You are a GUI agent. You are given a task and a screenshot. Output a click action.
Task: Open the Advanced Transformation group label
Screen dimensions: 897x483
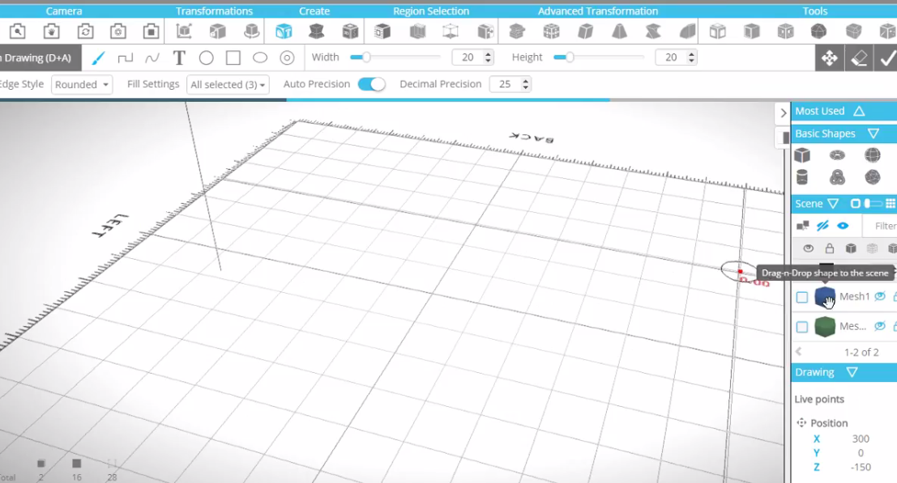598,11
